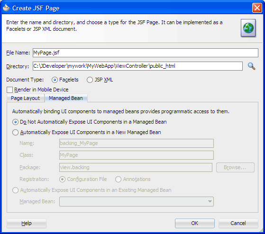265x234 pixels.
Task: Open Help for this dialog
Action: [27, 223]
